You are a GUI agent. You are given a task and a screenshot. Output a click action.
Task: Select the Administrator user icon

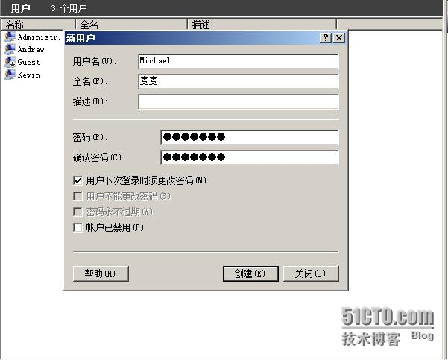pyautogui.click(x=10, y=37)
